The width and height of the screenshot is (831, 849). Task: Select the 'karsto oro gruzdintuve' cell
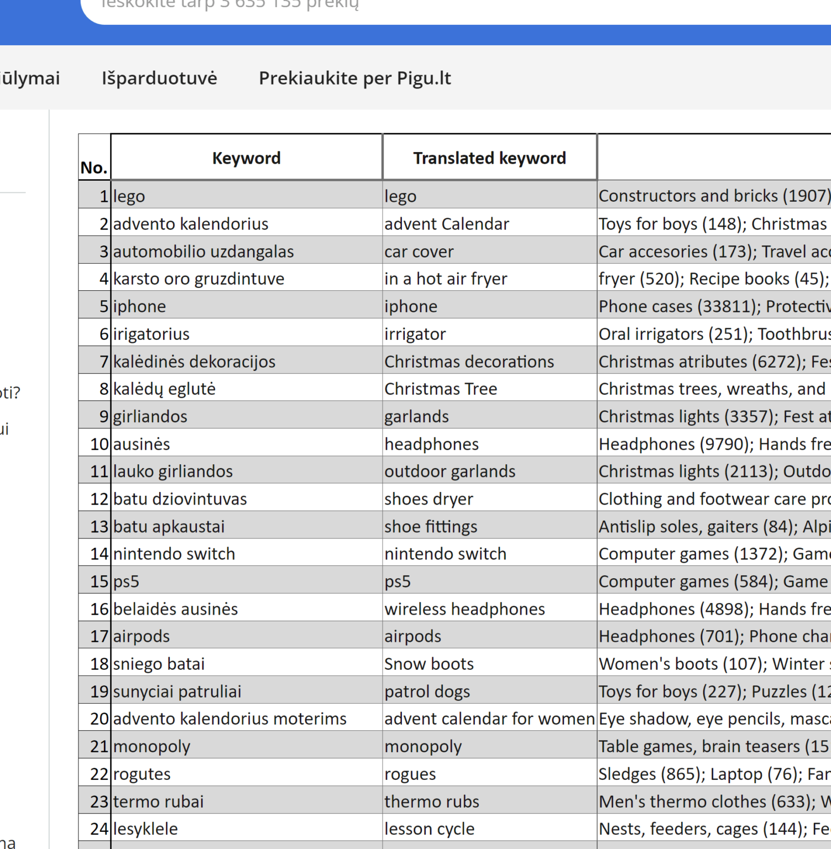[247, 277]
